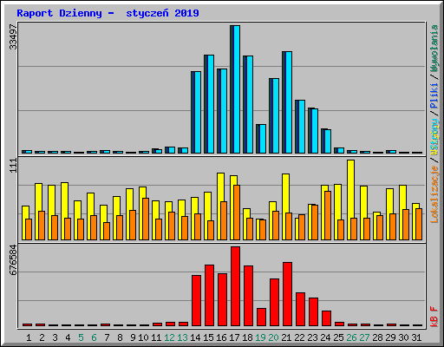Viewport: 444px width, 347px height.
Task: Click the y-axis value 33497
Action: click(13, 36)
